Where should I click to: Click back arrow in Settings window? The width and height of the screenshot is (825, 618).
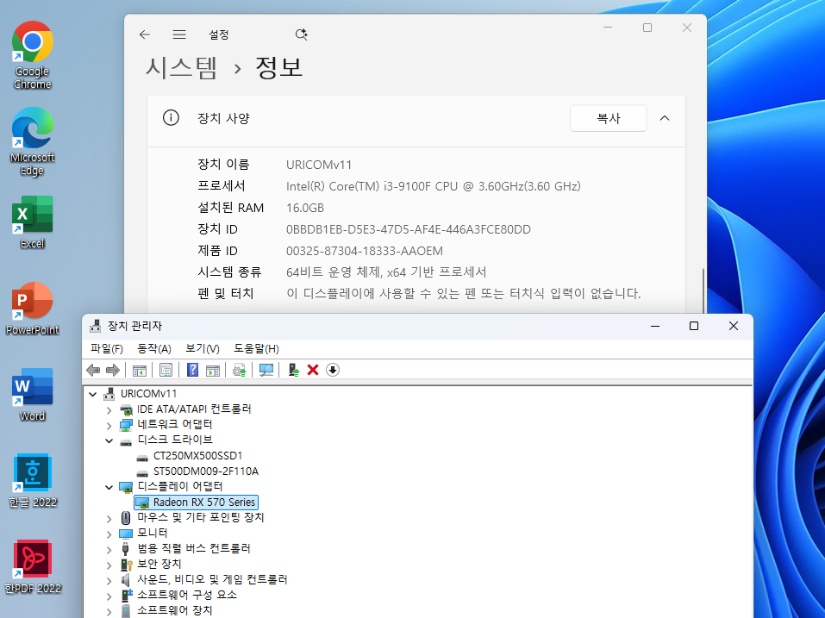point(145,34)
